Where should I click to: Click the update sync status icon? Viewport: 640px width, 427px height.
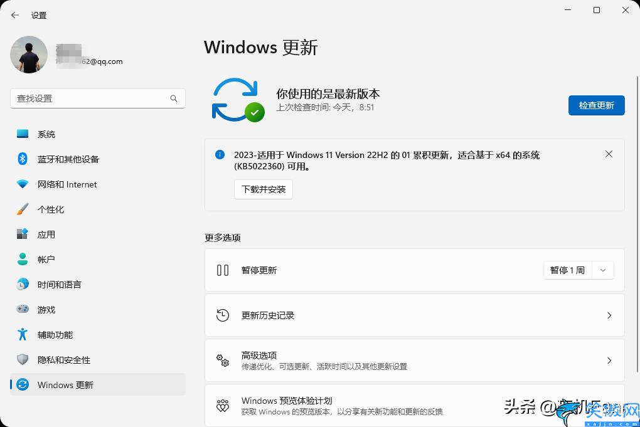pos(238,100)
